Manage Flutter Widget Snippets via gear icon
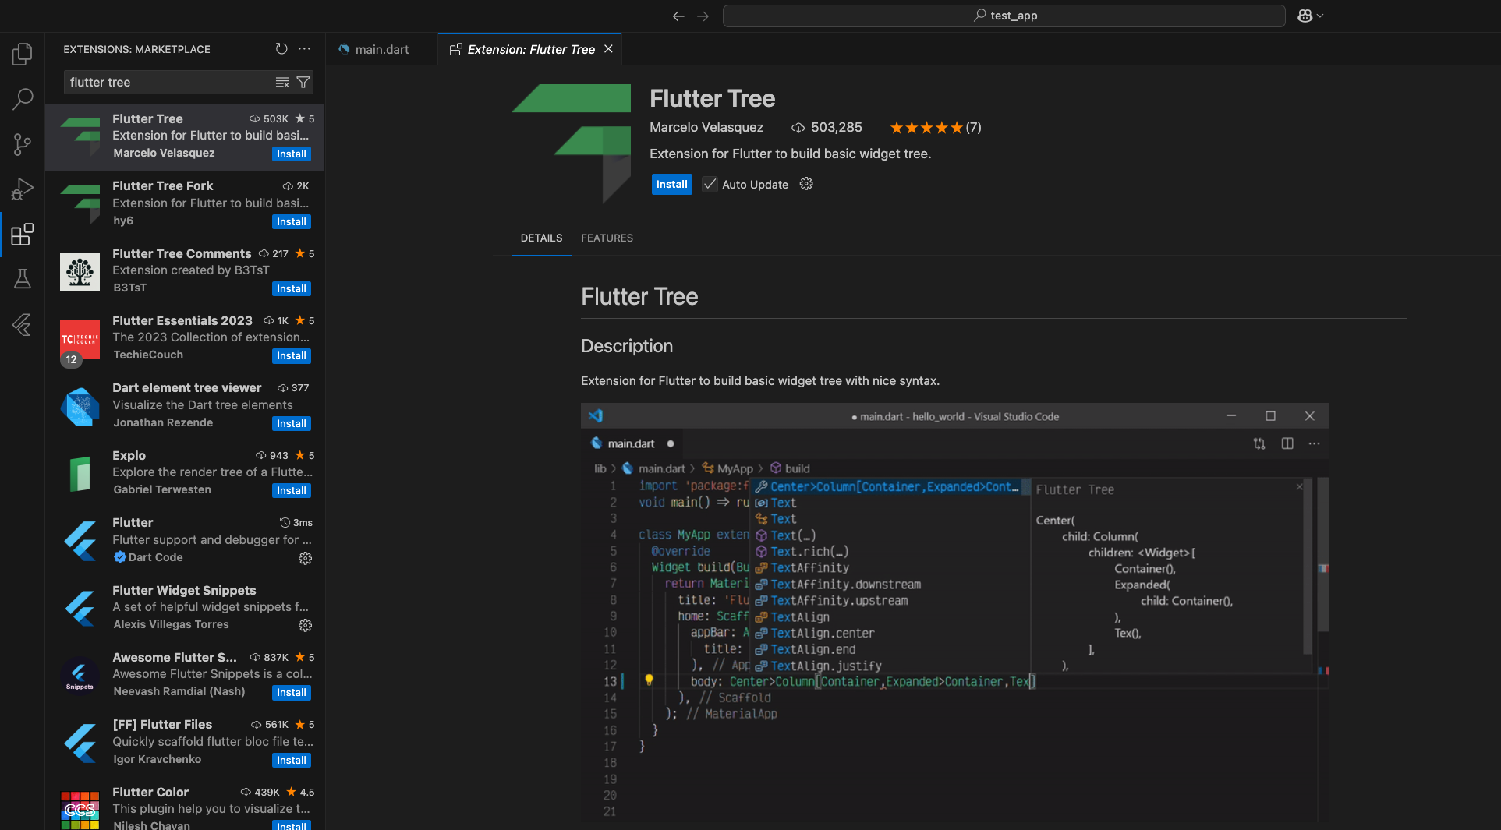This screenshot has height=830, width=1501. tap(306, 625)
